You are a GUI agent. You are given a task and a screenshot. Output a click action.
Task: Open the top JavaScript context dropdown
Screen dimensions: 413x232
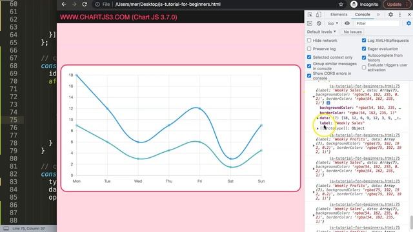tap(333, 23)
